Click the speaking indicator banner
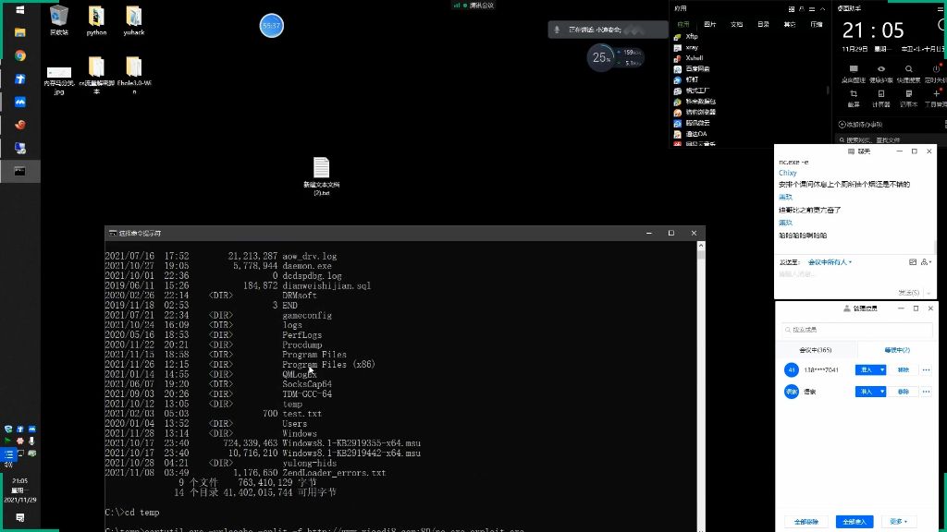Viewport: 947px width, 532px height. [x=609, y=30]
